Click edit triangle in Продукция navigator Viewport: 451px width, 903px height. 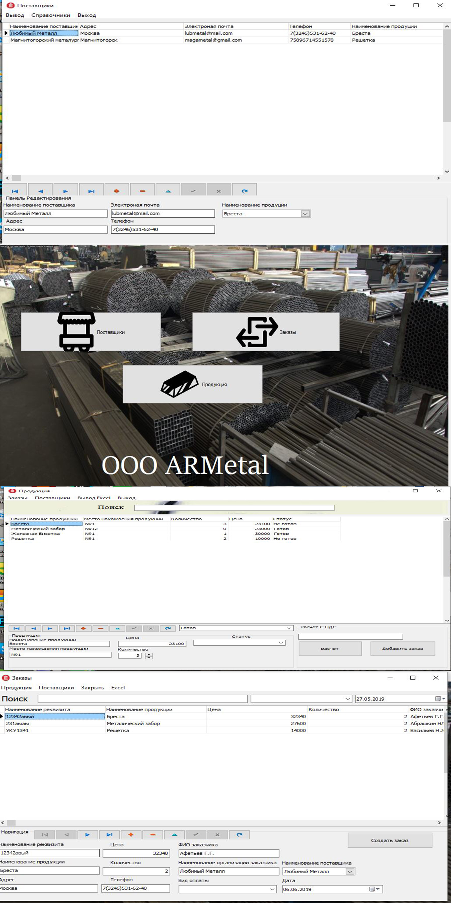click(x=118, y=628)
